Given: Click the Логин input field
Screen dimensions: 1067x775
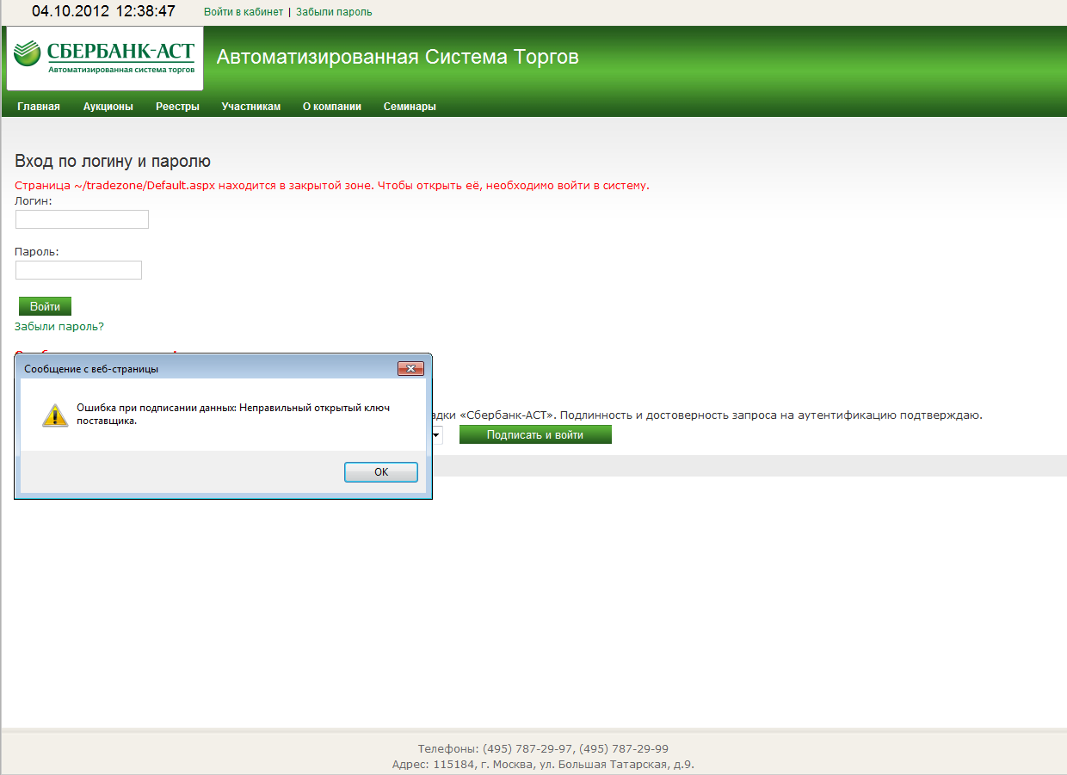Looking at the screenshot, I should 82,219.
